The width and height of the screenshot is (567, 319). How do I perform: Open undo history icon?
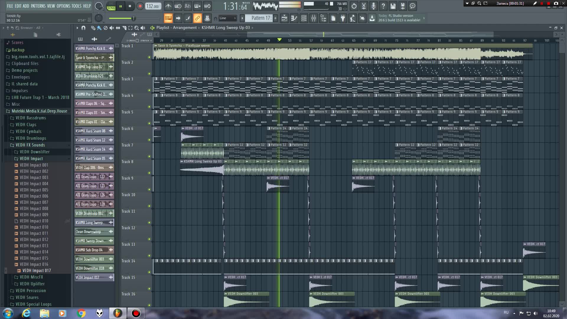[x=354, y=6]
